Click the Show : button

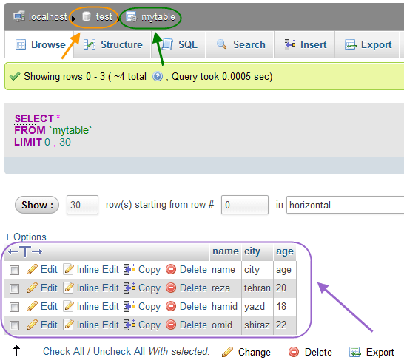tap(37, 205)
